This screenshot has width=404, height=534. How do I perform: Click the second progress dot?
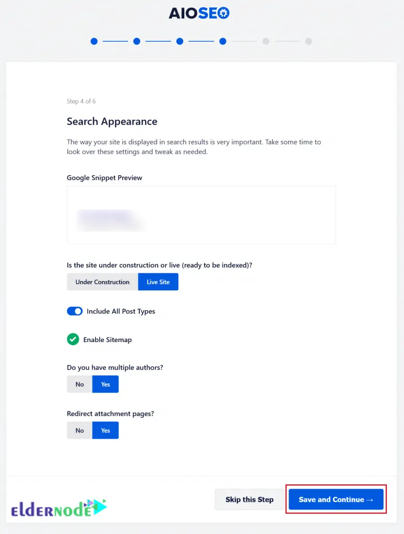(x=136, y=41)
